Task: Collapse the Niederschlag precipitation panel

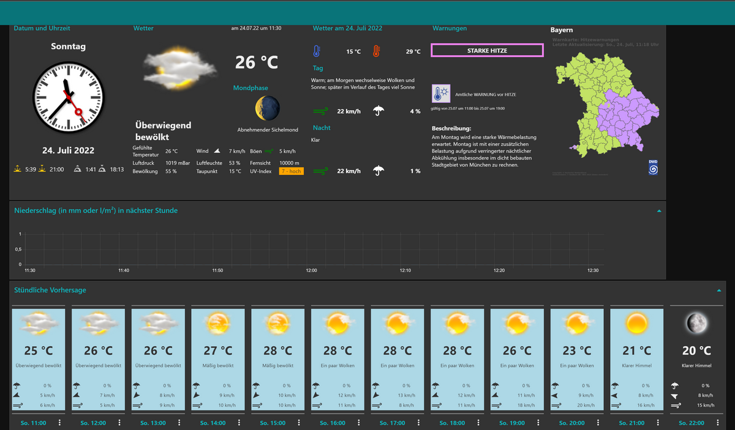Action: click(659, 211)
